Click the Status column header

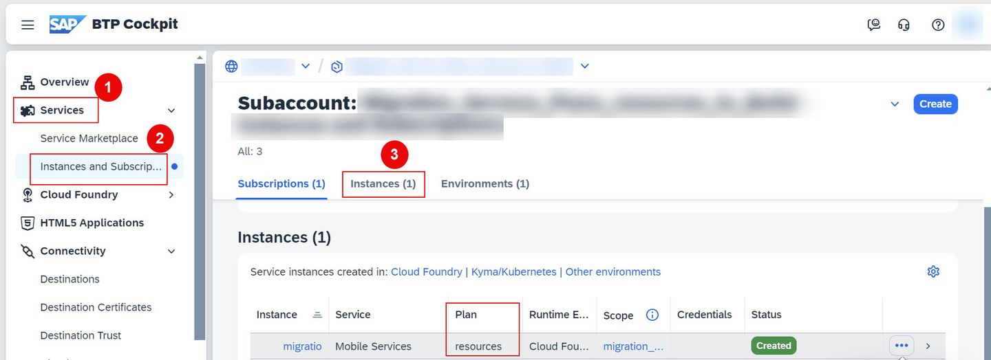tap(767, 315)
